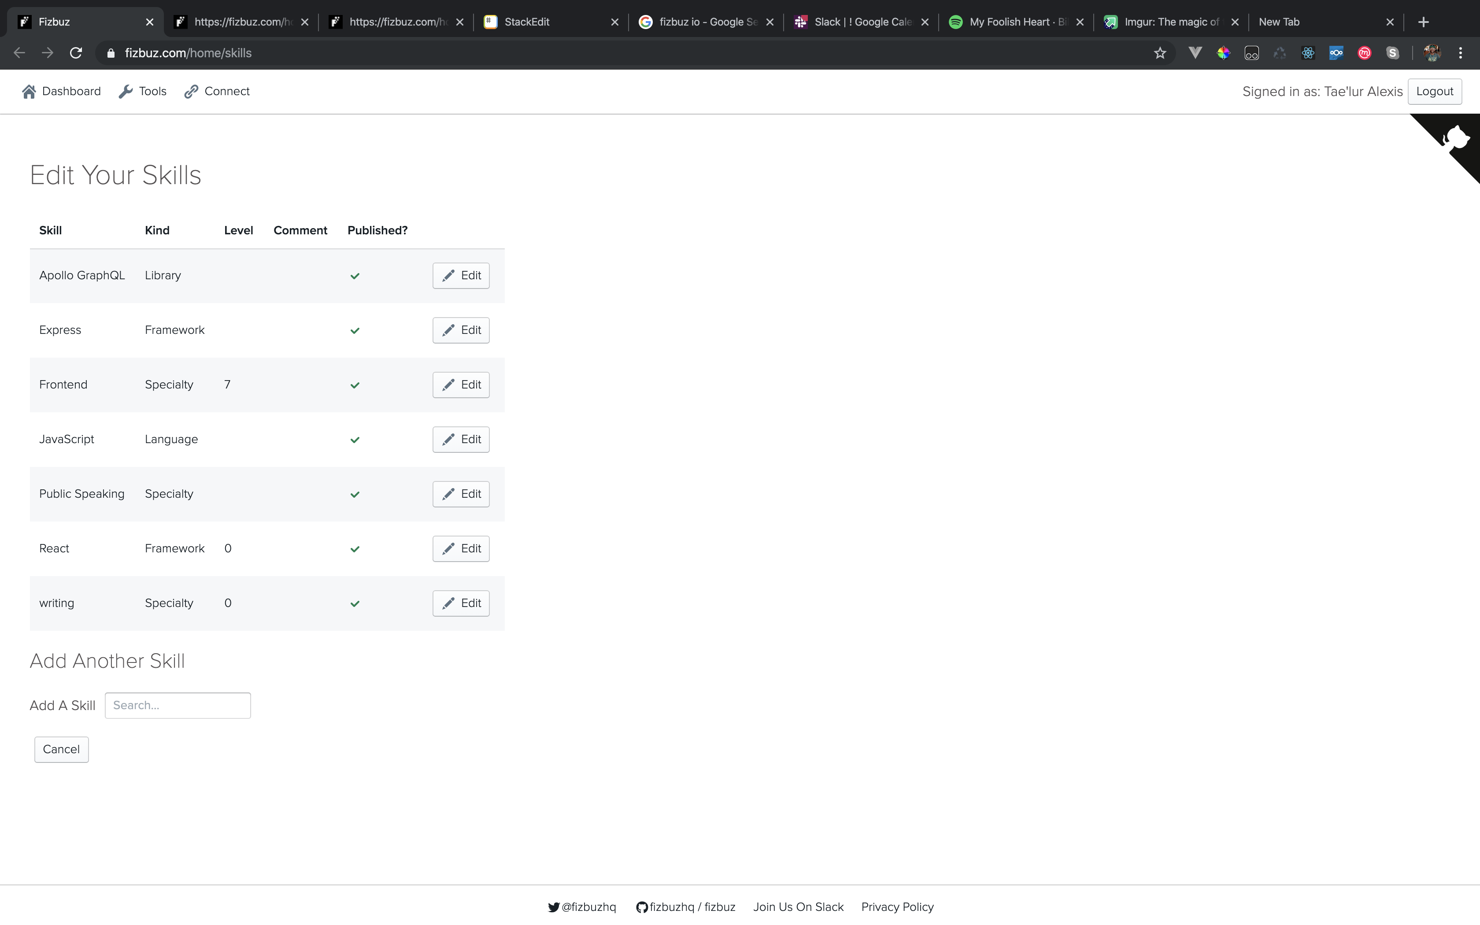Open the @fizbuzhq Twitter link
This screenshot has height=925, width=1480.
(x=582, y=907)
